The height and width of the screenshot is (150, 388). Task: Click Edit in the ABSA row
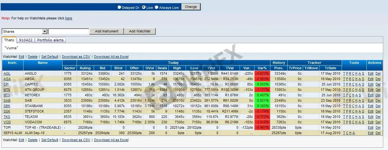371,79
